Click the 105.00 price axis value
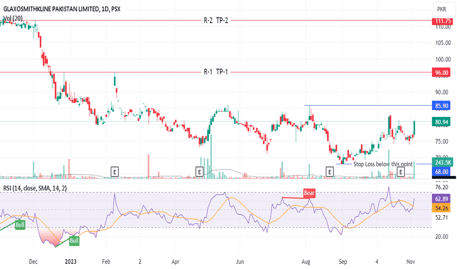This screenshot has height=269, width=457. 443,43
